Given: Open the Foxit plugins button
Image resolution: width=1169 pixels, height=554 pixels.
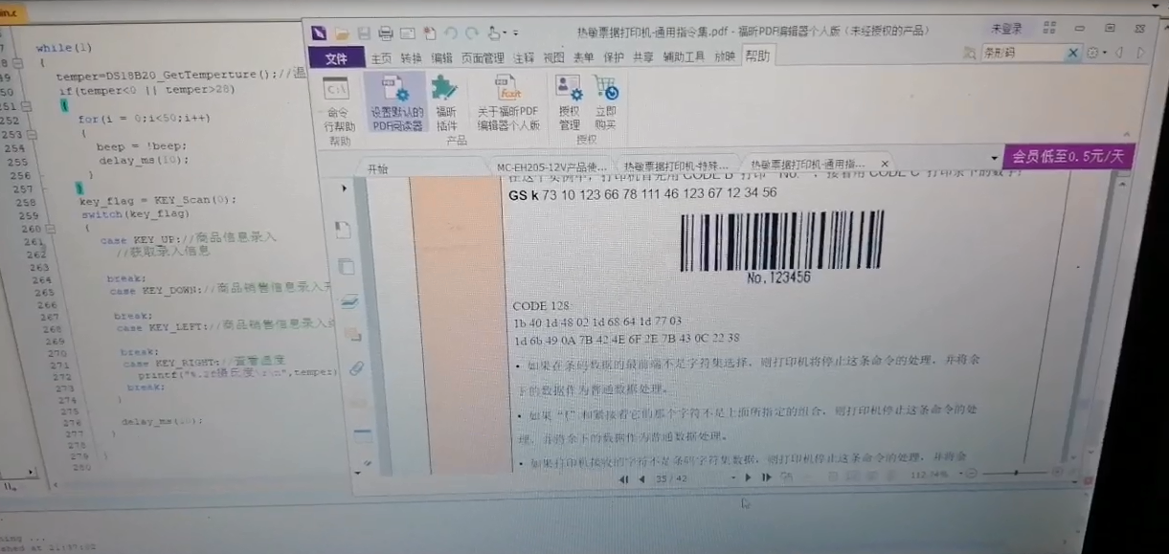Looking at the screenshot, I should click(x=445, y=104).
